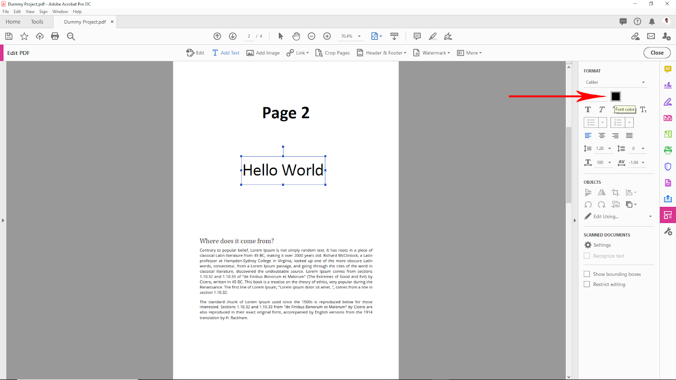Open Comment tool in right sidebar
The width and height of the screenshot is (676, 380).
pyautogui.click(x=668, y=69)
